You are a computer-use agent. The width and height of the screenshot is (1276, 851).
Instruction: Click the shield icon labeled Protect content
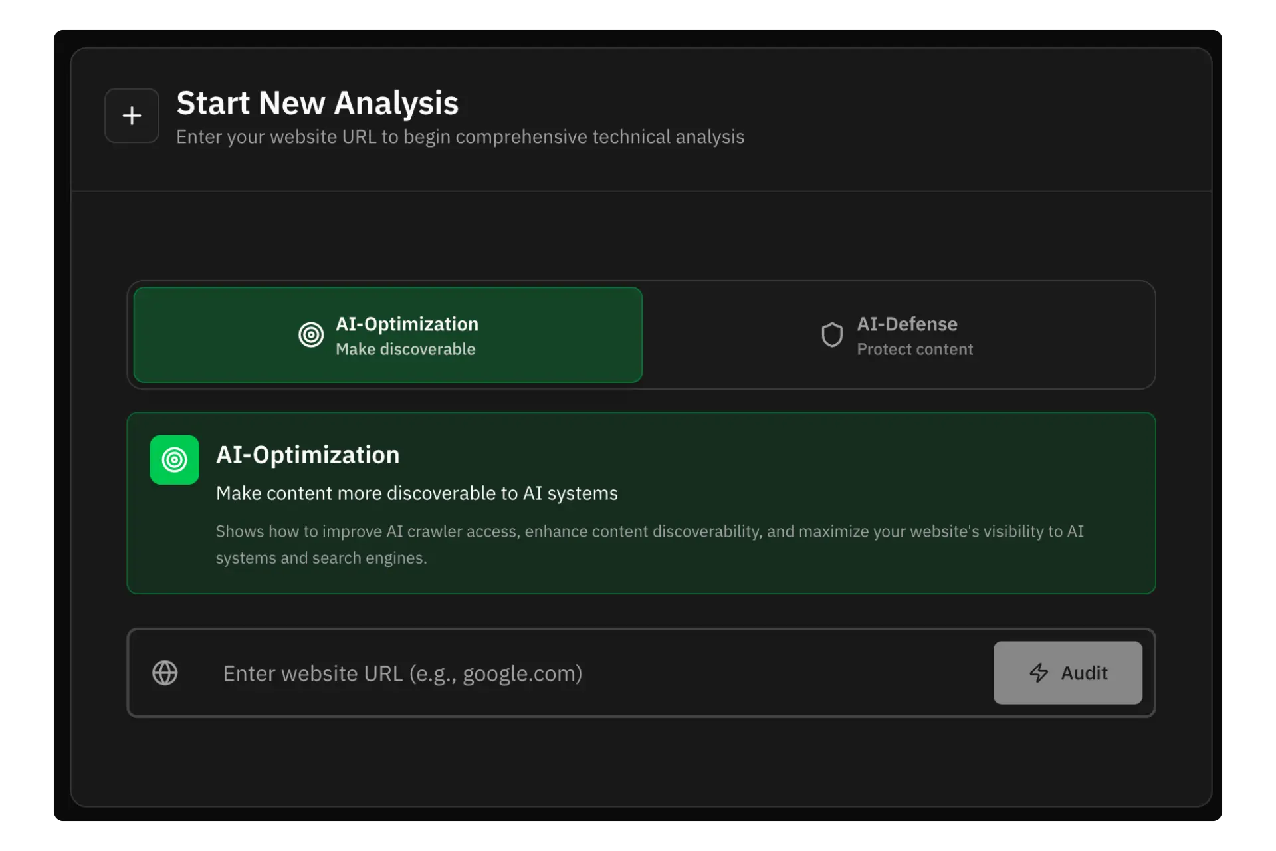(832, 334)
